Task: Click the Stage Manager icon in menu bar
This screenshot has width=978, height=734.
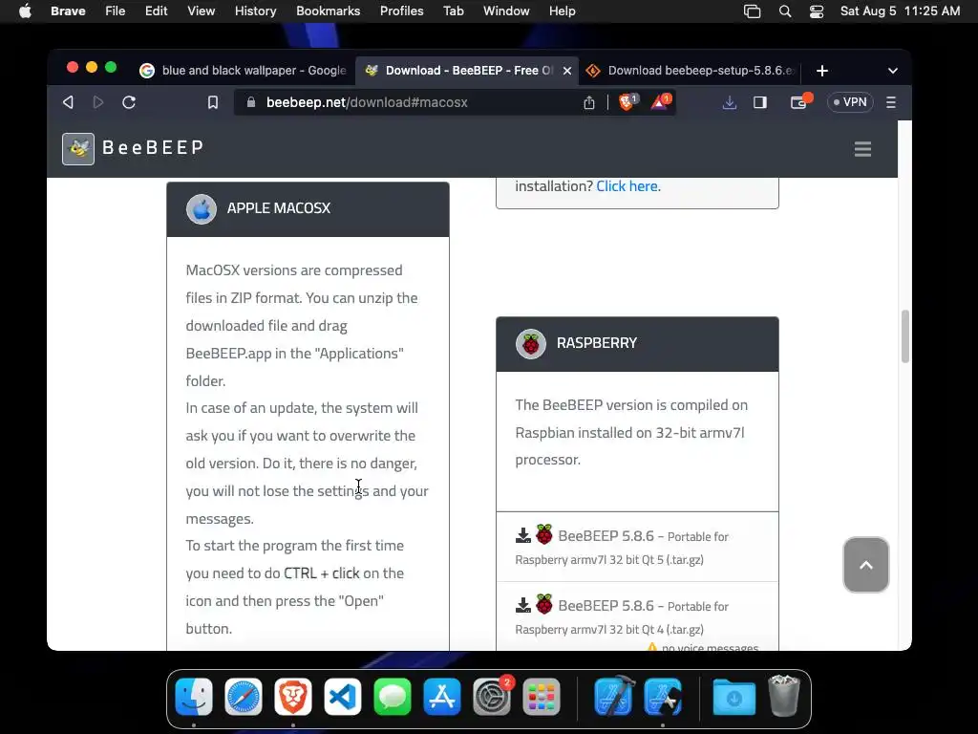Action: (753, 11)
